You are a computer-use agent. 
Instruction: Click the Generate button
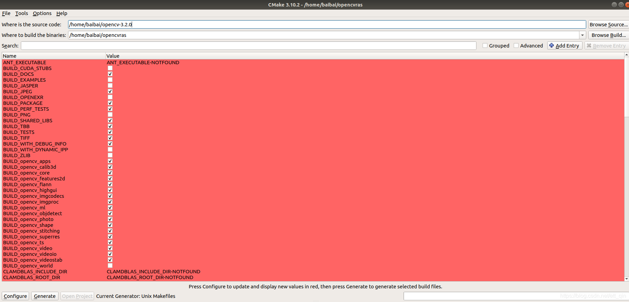pyautogui.click(x=45, y=296)
